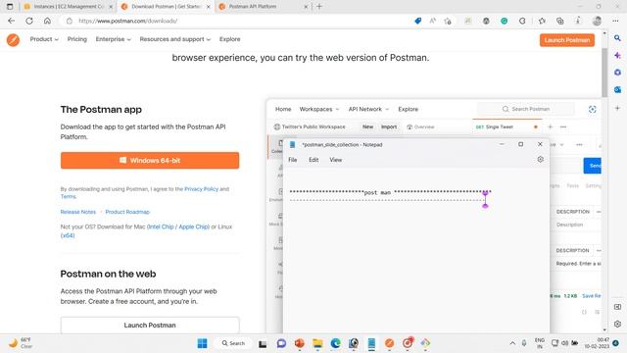Open PowerPoint from the taskbar
The image size is (627, 353).
point(299,343)
